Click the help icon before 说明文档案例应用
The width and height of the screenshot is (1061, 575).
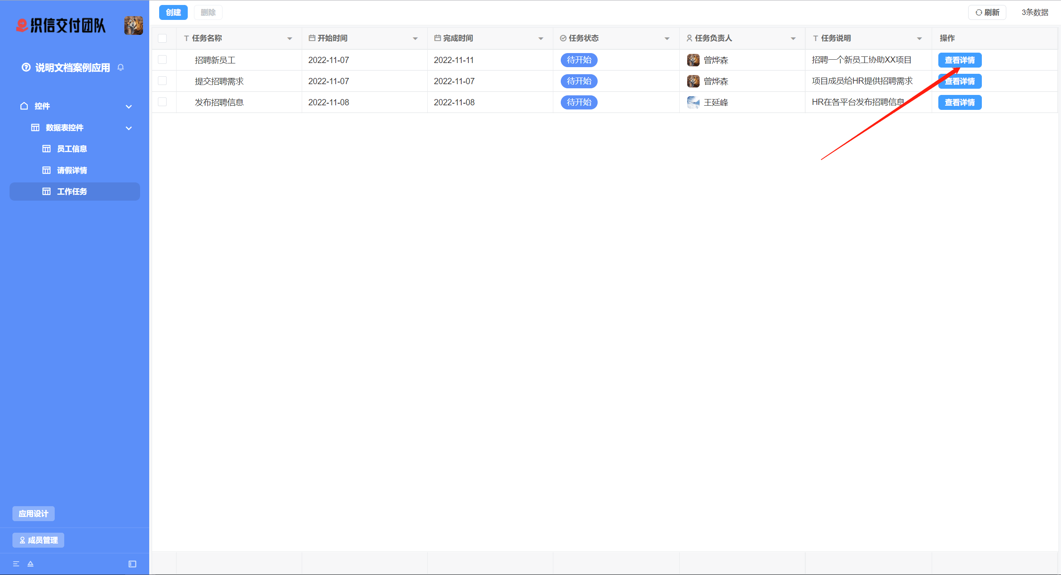point(26,67)
